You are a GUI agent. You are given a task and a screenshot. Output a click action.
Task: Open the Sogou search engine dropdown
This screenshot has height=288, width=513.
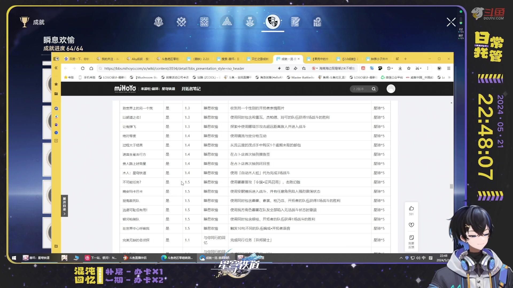(x=315, y=69)
